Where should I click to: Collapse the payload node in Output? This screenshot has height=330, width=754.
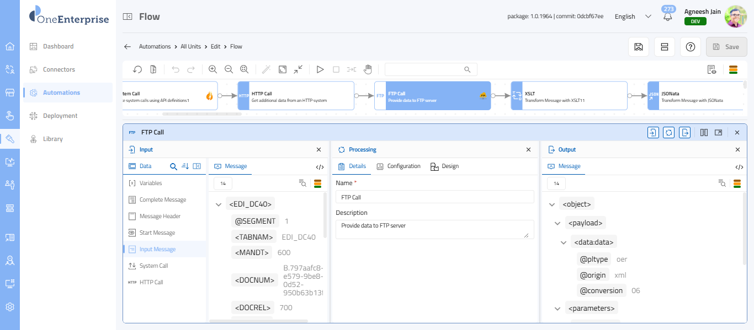(557, 223)
